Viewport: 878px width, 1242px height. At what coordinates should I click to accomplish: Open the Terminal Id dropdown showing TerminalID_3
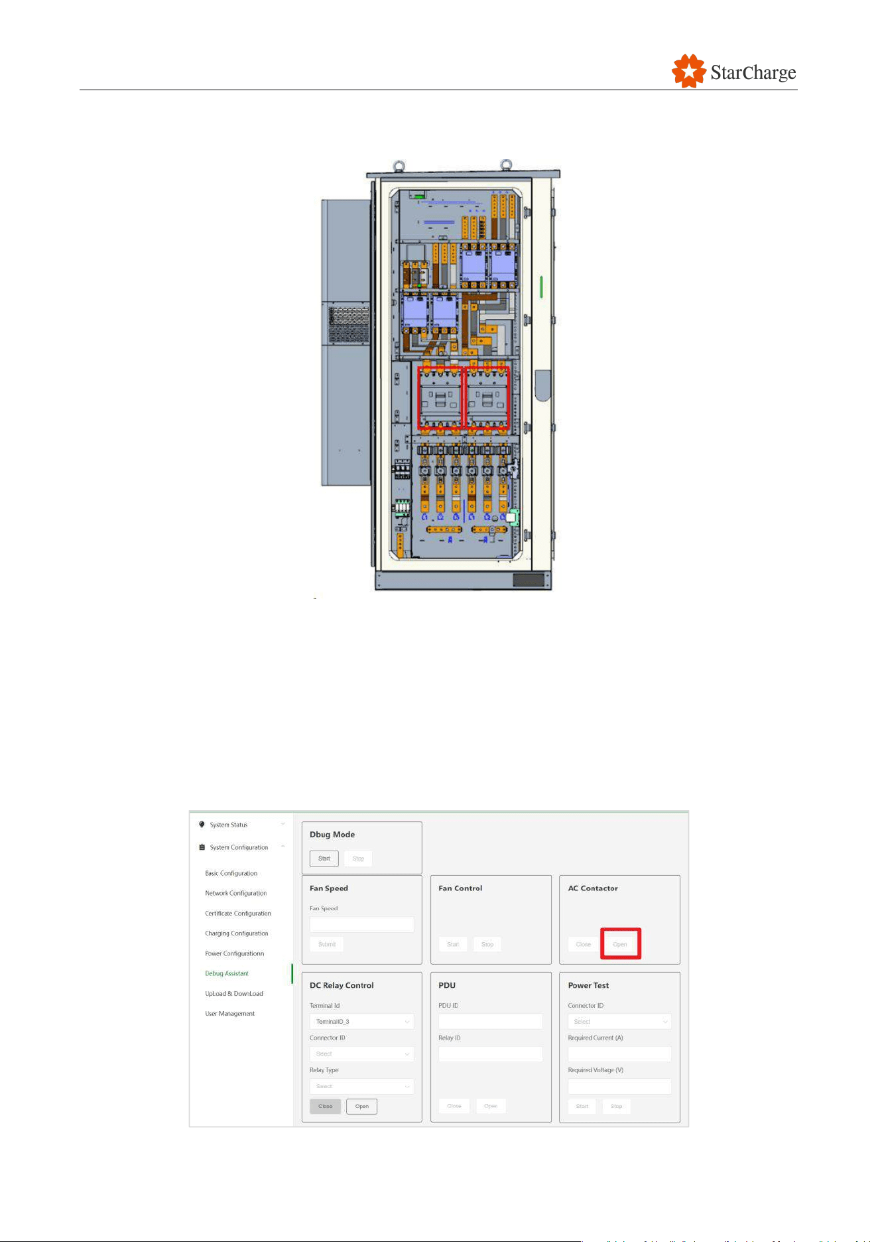pos(361,1022)
